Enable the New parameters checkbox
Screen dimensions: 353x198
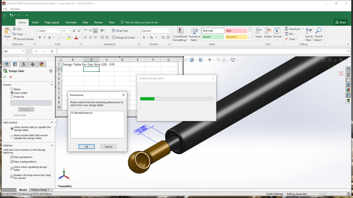[12, 157]
